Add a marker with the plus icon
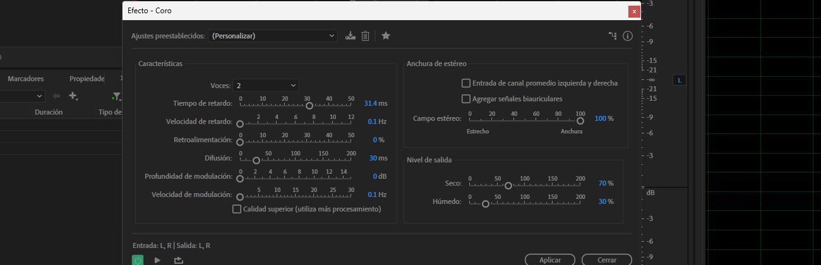The height and width of the screenshot is (265, 821). point(73,96)
